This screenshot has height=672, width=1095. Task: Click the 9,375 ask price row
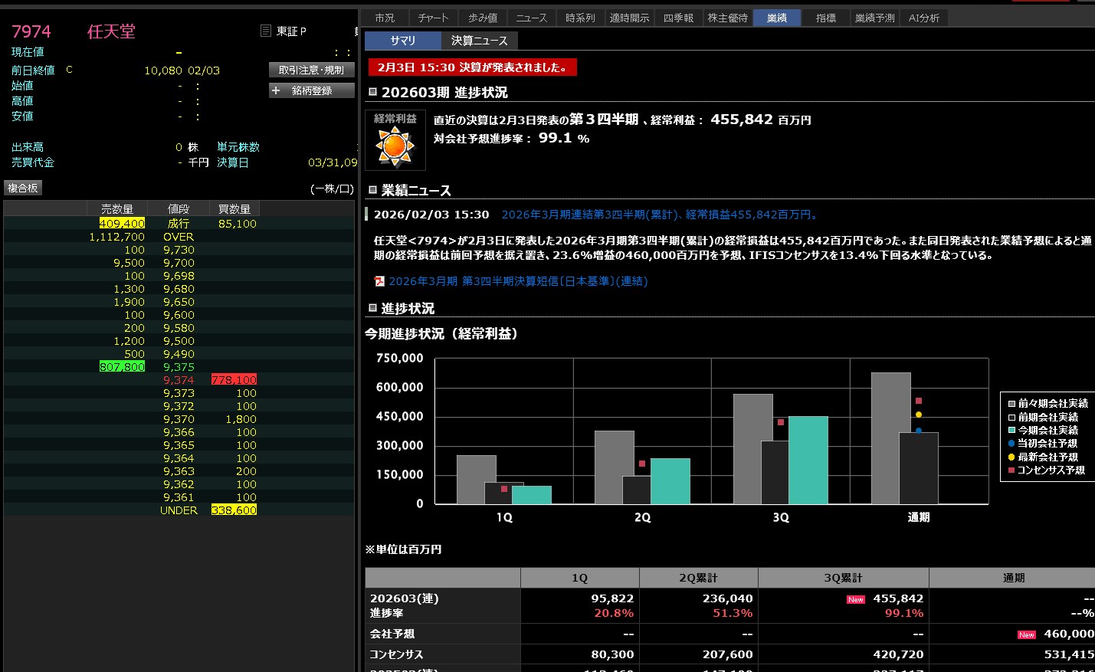tap(179, 367)
